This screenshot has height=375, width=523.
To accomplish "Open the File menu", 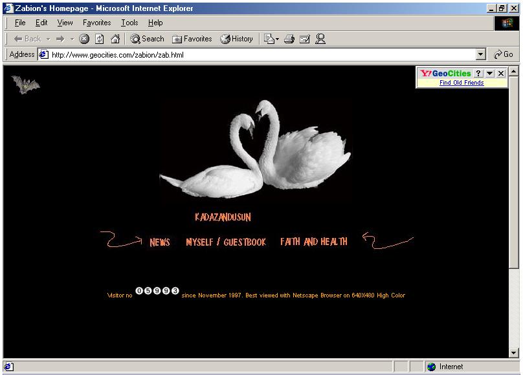I will click(20, 23).
